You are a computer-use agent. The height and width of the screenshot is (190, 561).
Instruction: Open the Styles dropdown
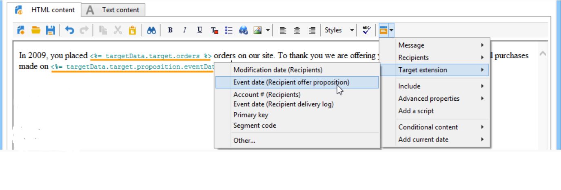pos(339,30)
